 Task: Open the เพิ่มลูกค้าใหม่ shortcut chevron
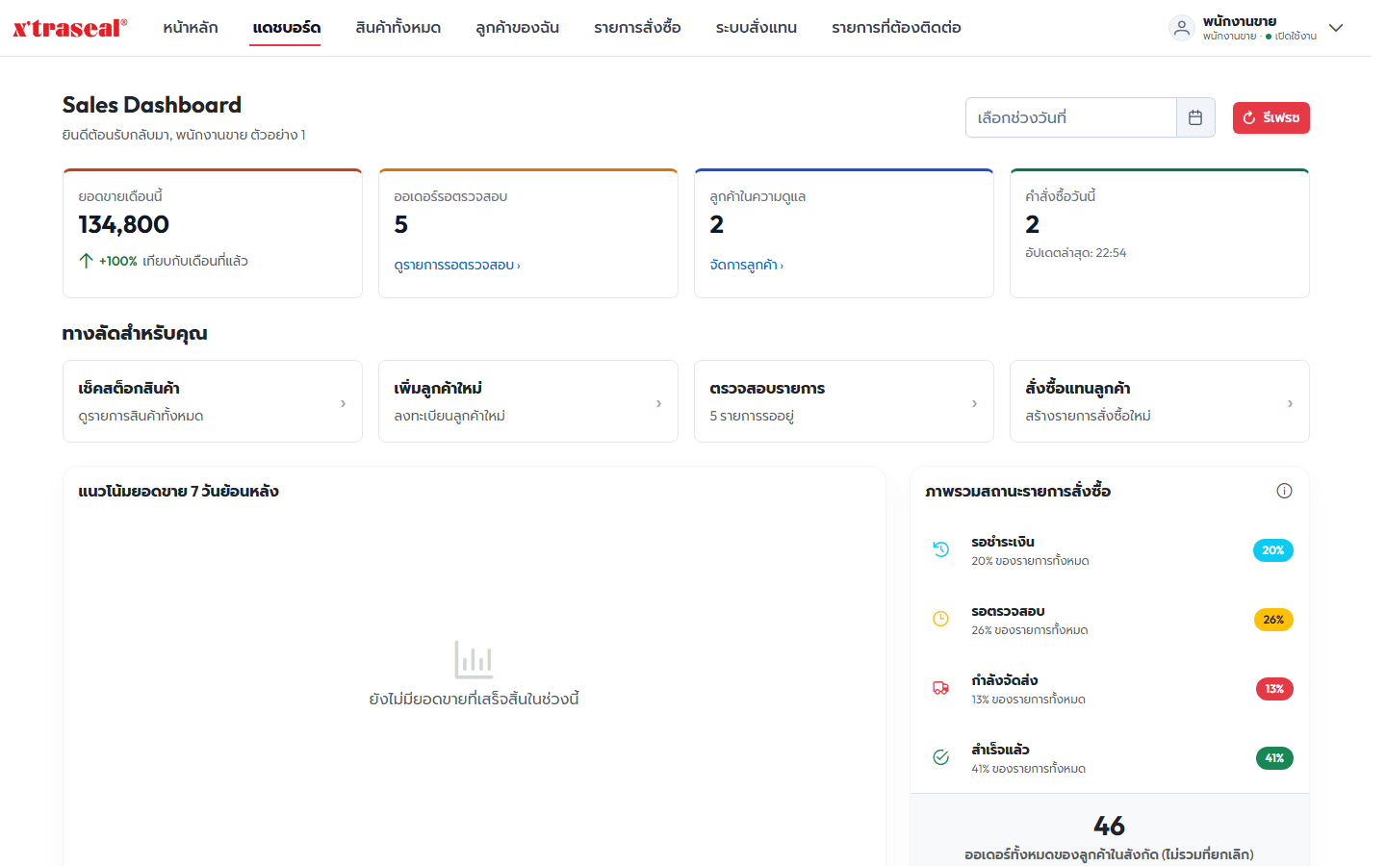(658, 403)
